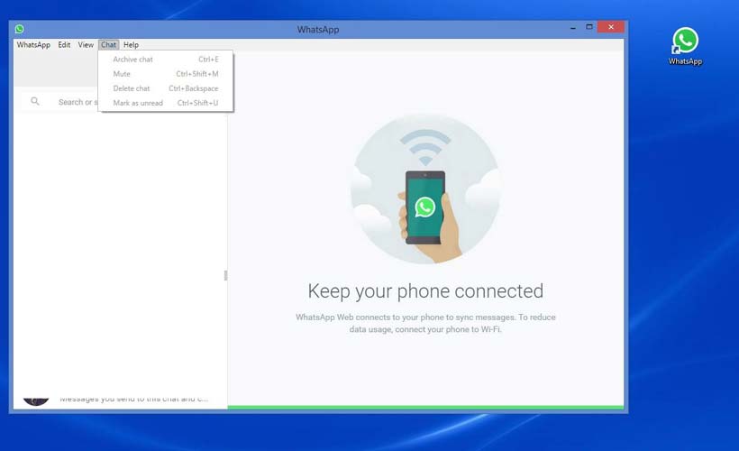Click the WhatsApp title bar logo icon
The width and height of the screenshot is (739, 451).
click(19, 29)
